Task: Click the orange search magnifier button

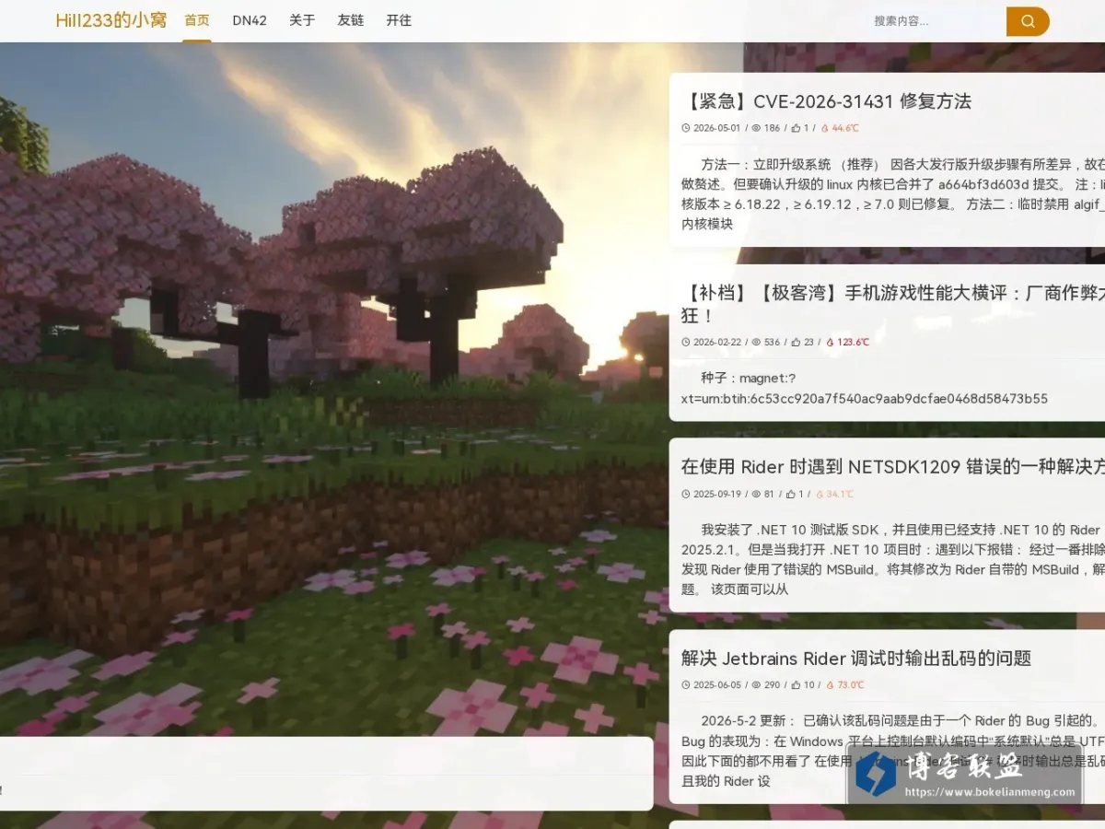Action: [x=1028, y=20]
